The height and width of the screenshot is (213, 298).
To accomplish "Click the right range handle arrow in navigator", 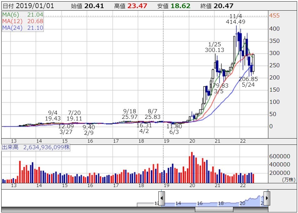I will (x=267, y=198).
